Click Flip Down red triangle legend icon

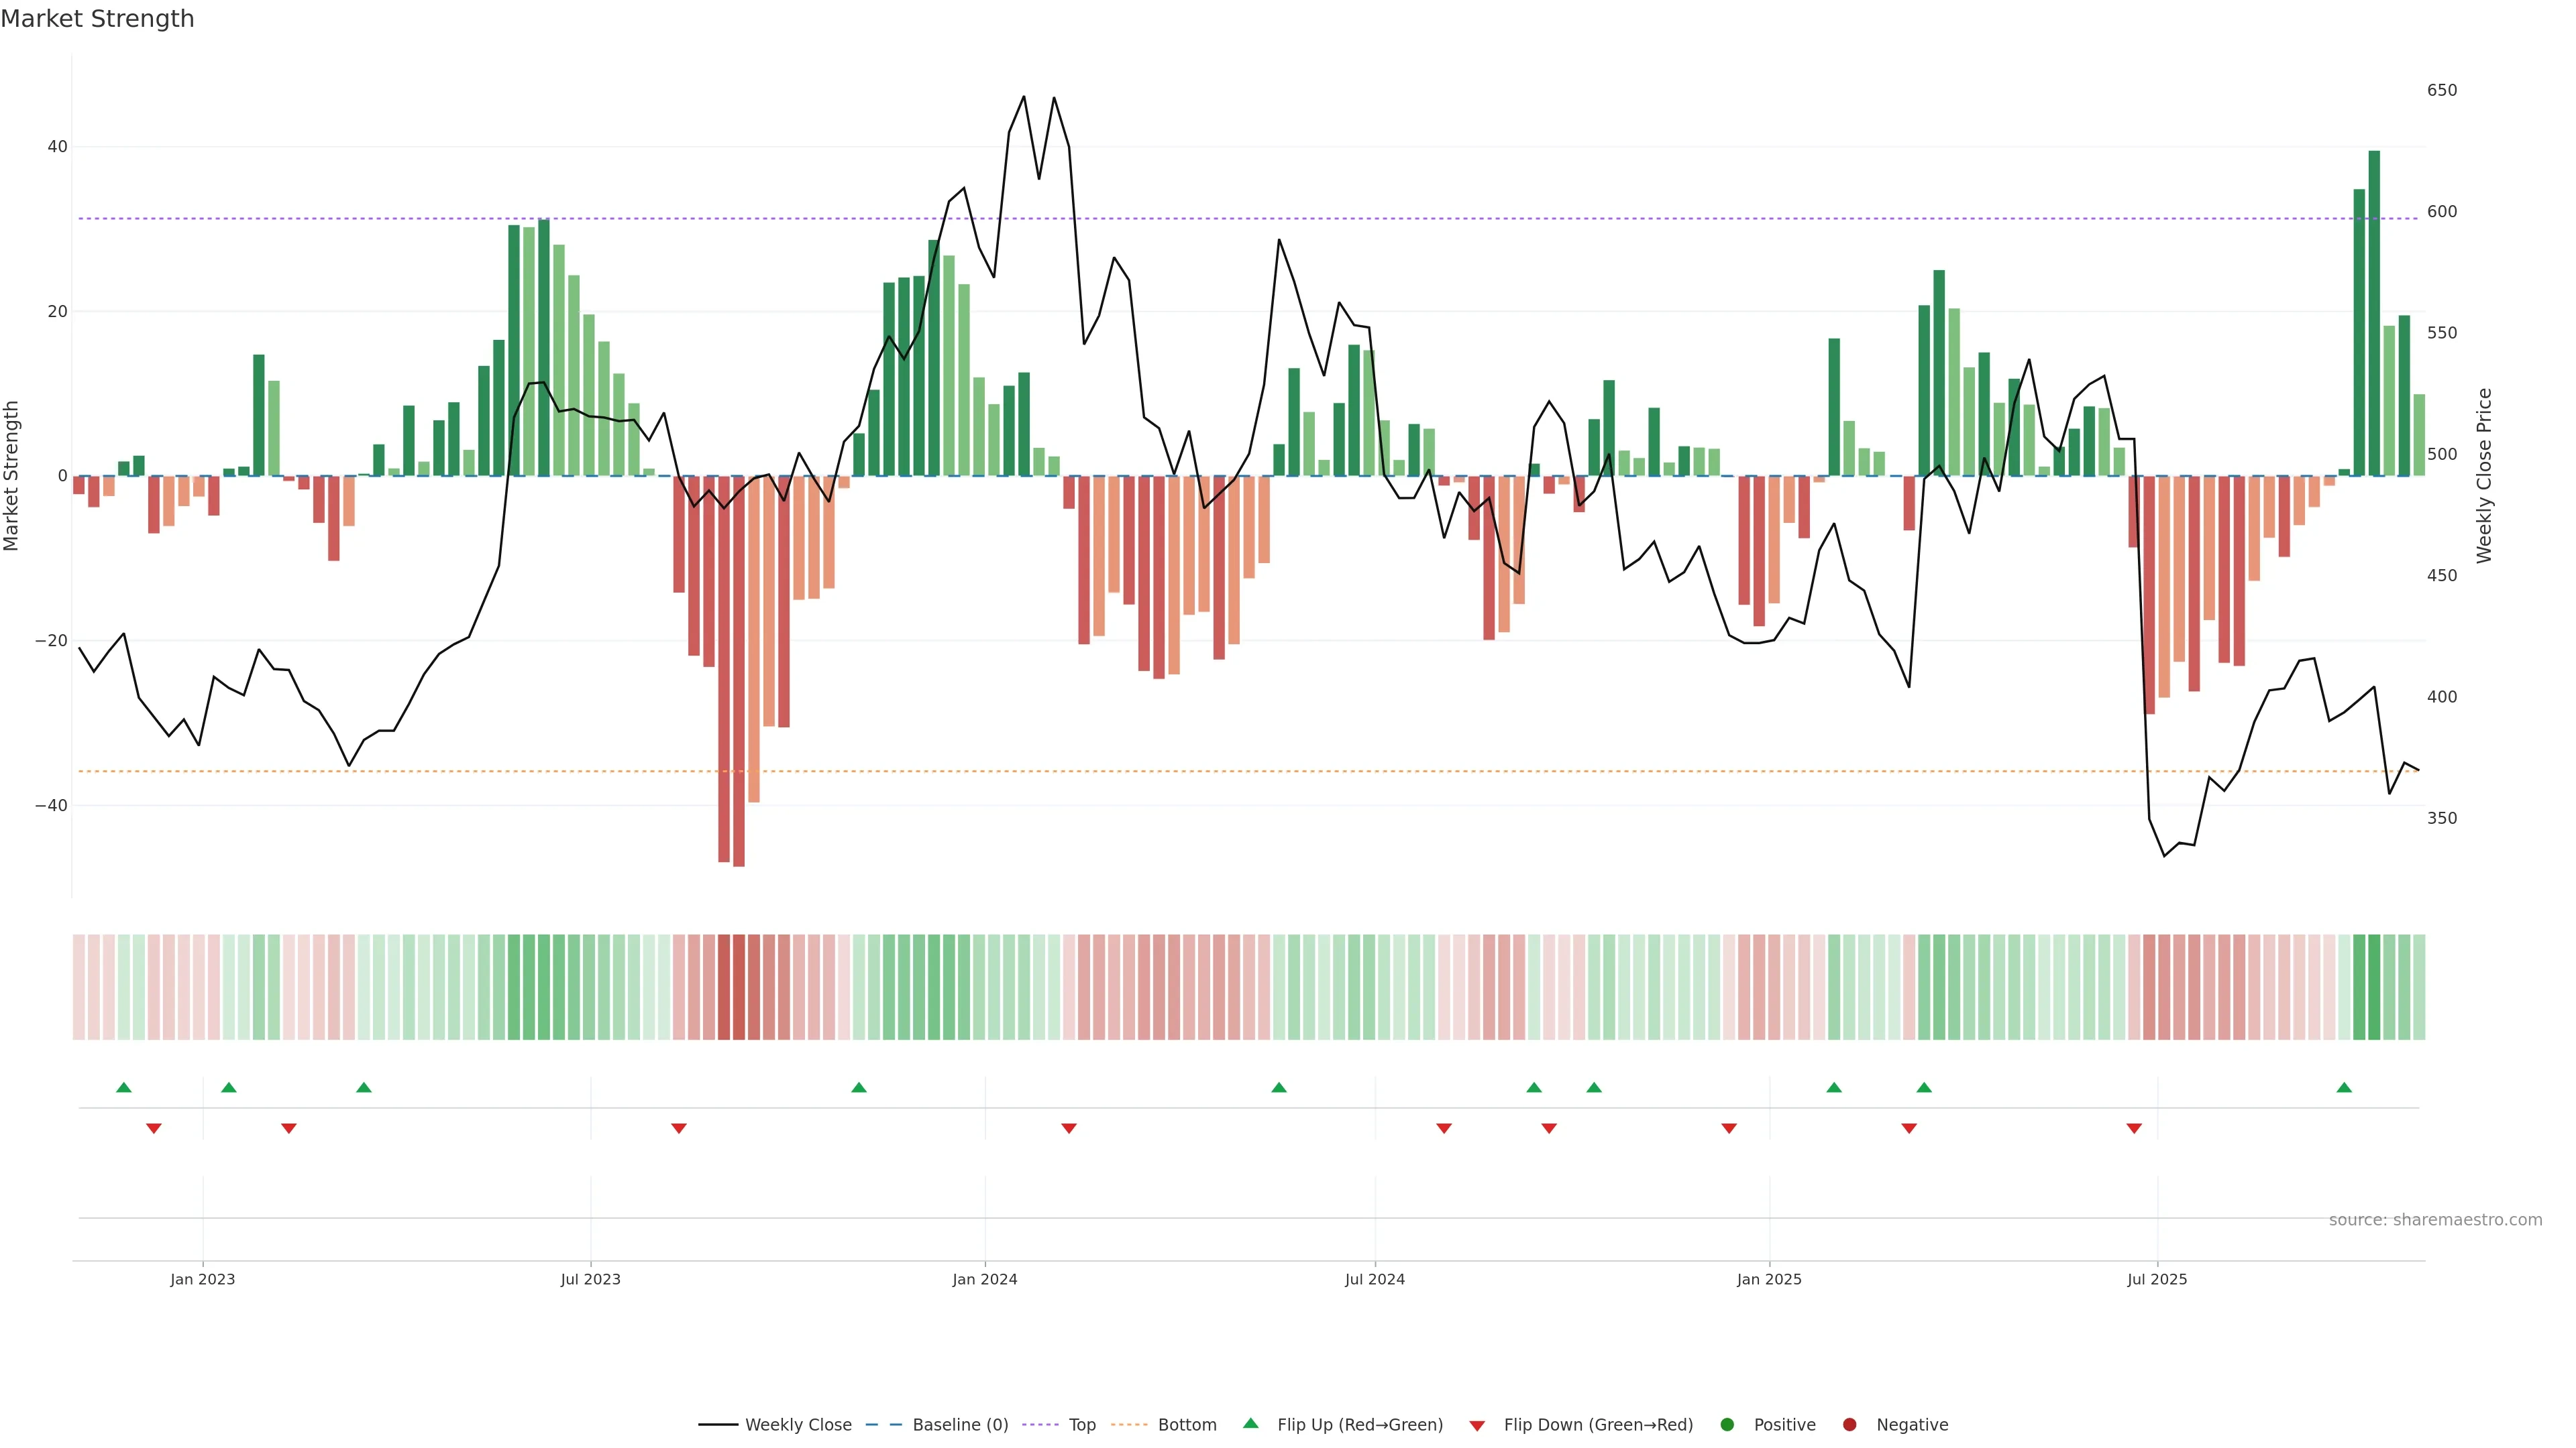pos(1477,1425)
